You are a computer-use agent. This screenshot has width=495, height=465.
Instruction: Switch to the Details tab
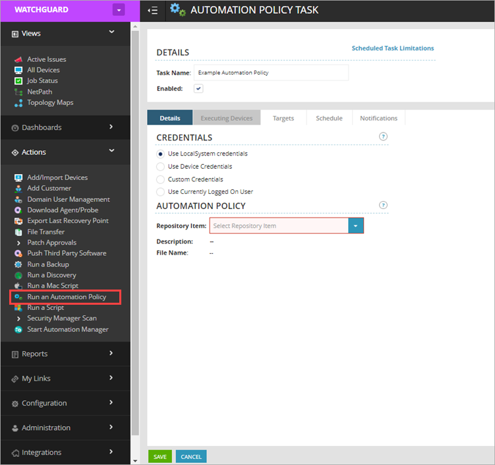(170, 118)
